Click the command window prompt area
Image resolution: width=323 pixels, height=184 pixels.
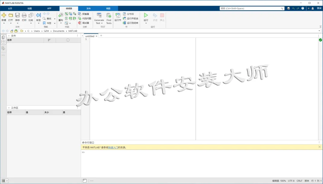click(x=202, y=164)
